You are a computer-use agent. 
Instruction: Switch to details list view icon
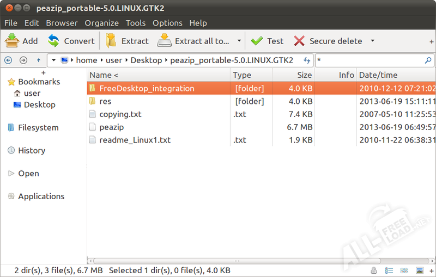pyautogui.click(x=389, y=270)
